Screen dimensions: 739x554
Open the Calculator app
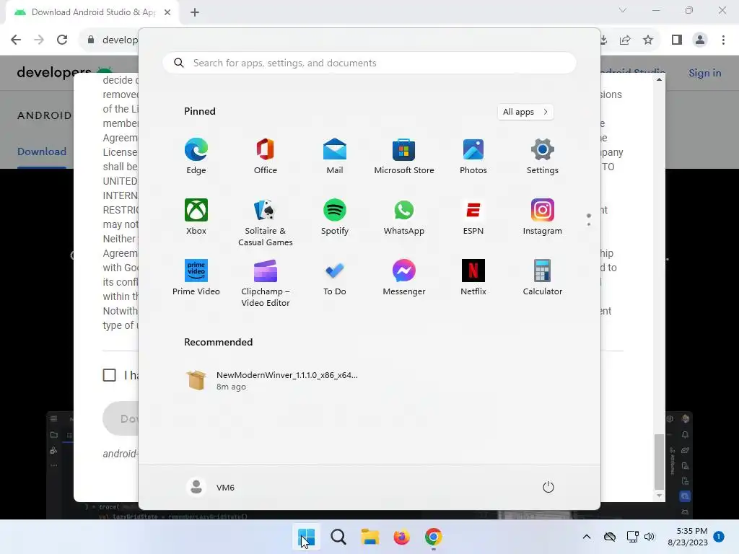(543, 278)
